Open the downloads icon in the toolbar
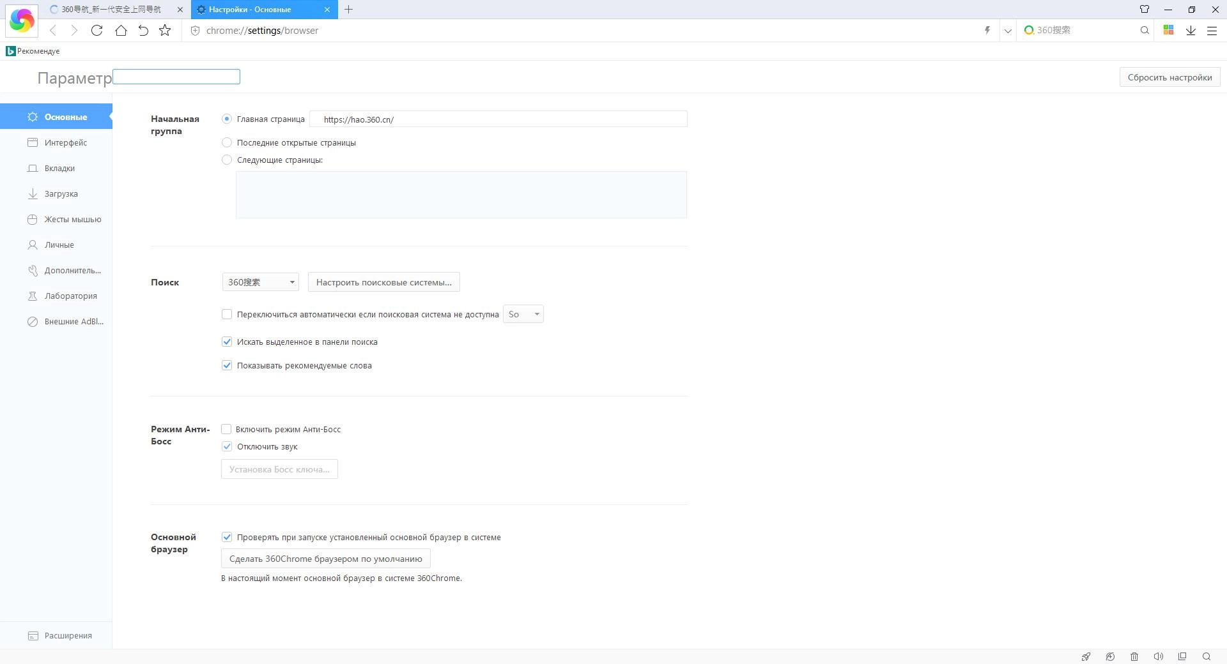Screen dimensions: 1227x664 pos(1191,30)
